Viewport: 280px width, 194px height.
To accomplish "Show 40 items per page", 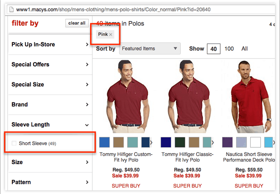I will coord(214,49).
